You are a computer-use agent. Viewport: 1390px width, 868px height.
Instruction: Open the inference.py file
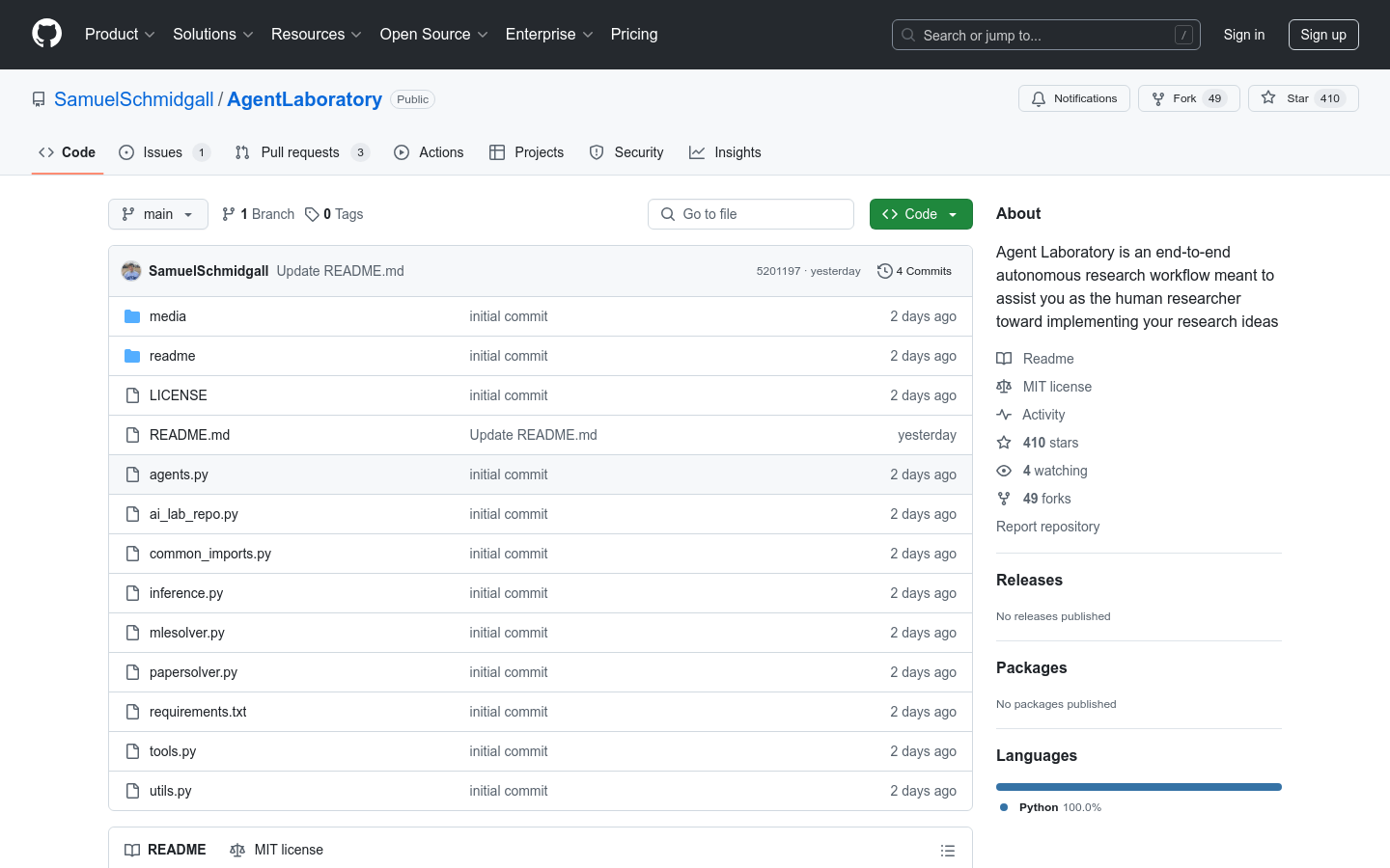pos(186,593)
